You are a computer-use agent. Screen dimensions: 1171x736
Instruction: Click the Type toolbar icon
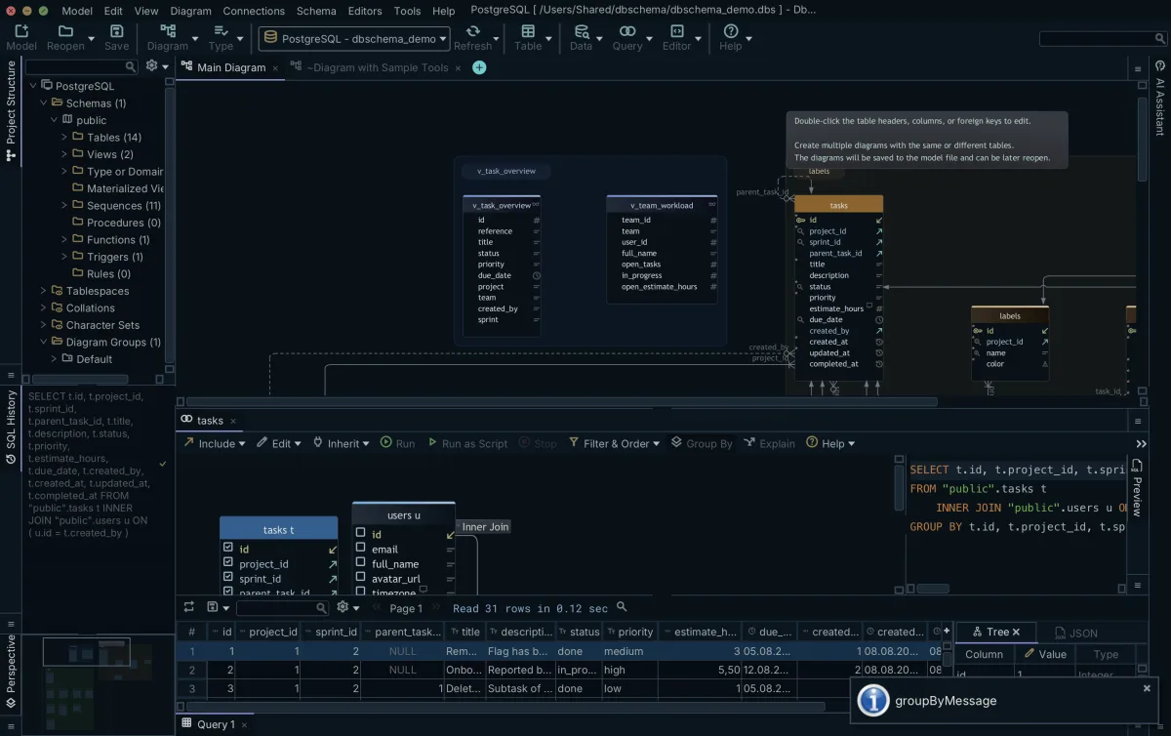point(221,32)
